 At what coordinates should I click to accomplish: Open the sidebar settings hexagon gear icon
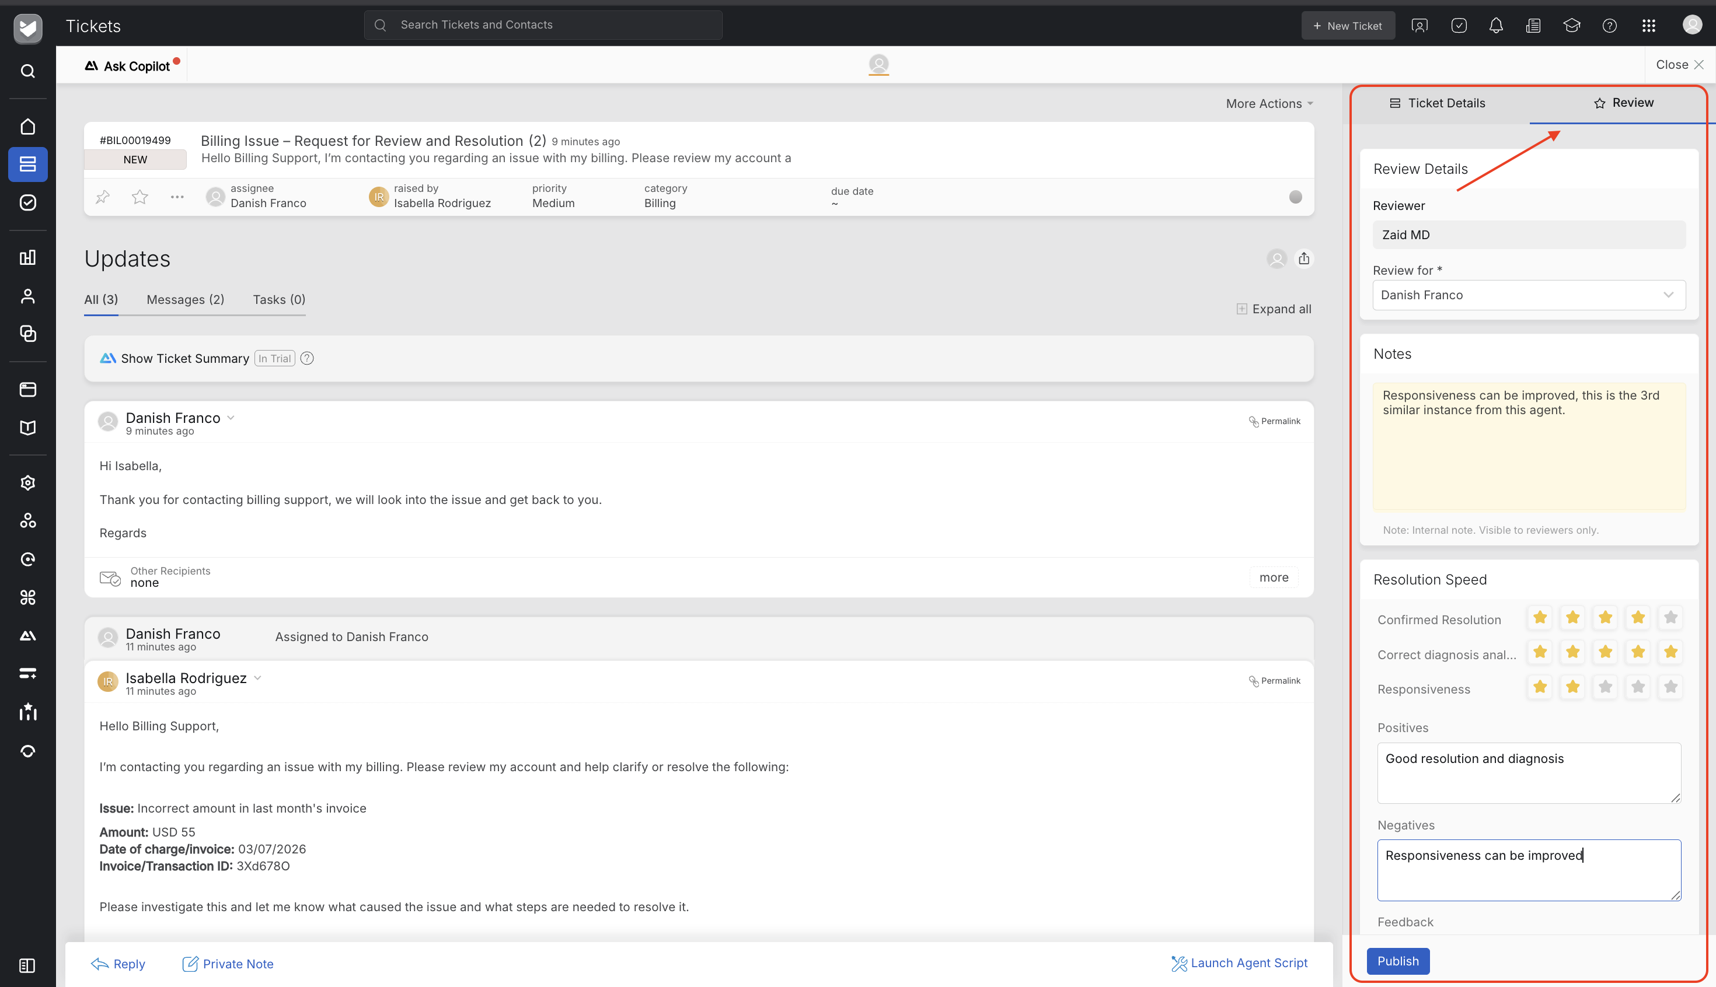[28, 482]
